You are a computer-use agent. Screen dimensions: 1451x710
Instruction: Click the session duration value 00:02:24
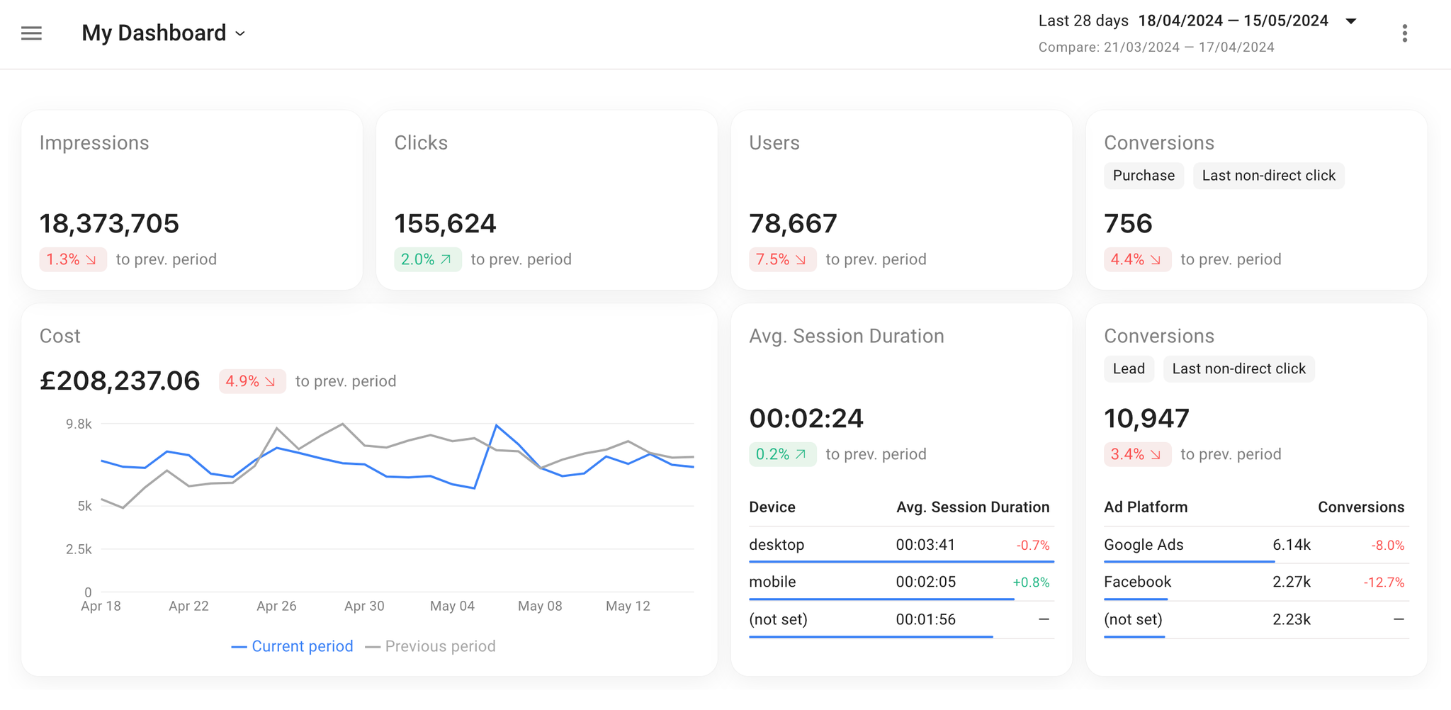point(806,419)
